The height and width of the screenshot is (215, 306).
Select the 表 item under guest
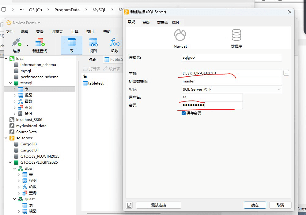(31, 205)
